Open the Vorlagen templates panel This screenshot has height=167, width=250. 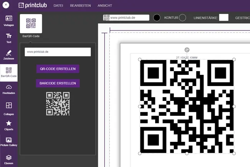[x=8, y=21]
